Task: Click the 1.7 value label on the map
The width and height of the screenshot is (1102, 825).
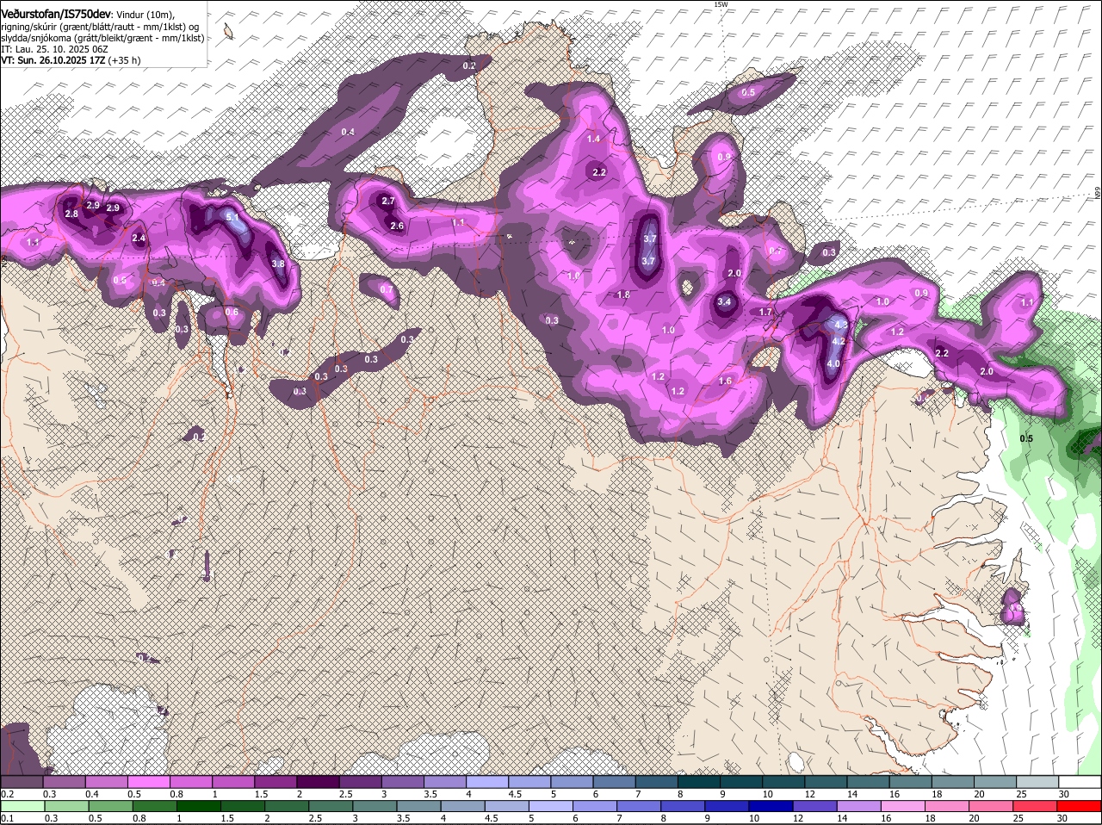Action: click(765, 312)
